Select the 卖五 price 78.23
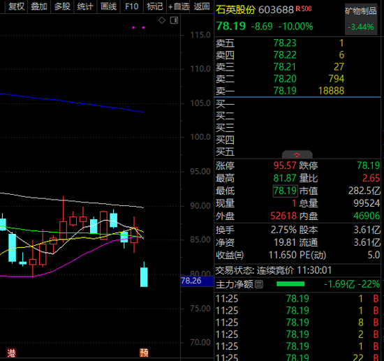384x361 pixels. 285,43
